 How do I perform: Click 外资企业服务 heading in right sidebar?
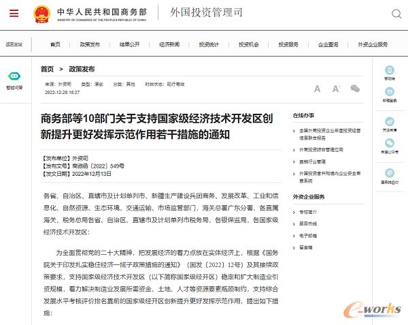(309, 197)
